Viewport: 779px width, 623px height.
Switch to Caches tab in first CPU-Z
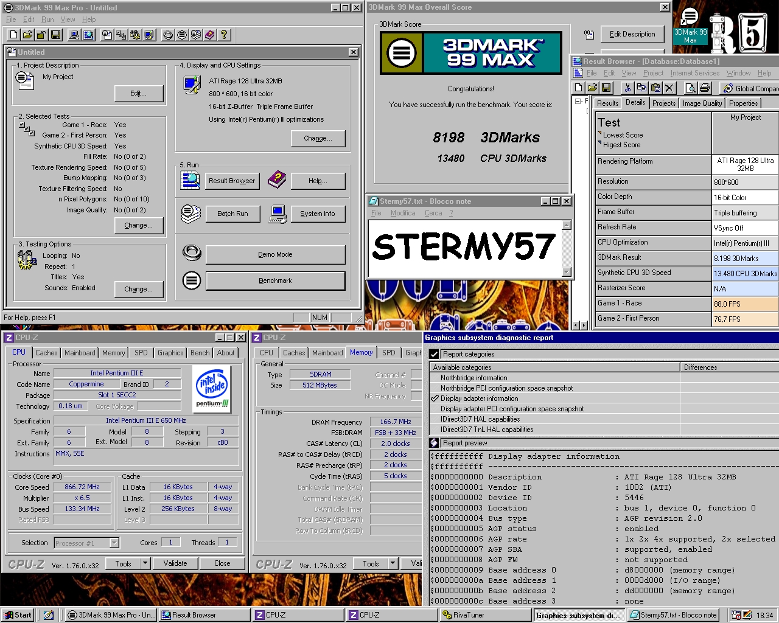coord(46,353)
